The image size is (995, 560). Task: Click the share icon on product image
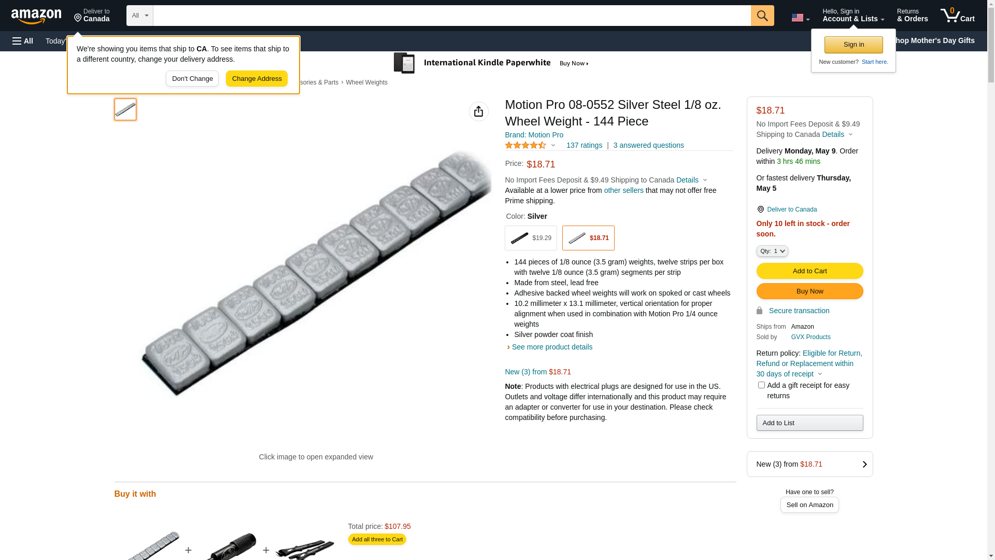478,111
